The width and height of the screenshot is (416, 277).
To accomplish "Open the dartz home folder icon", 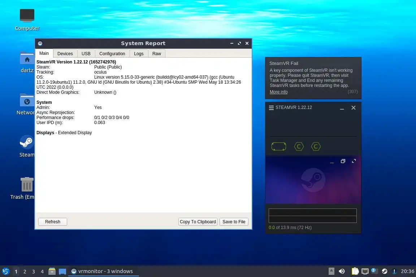I will (27, 62).
